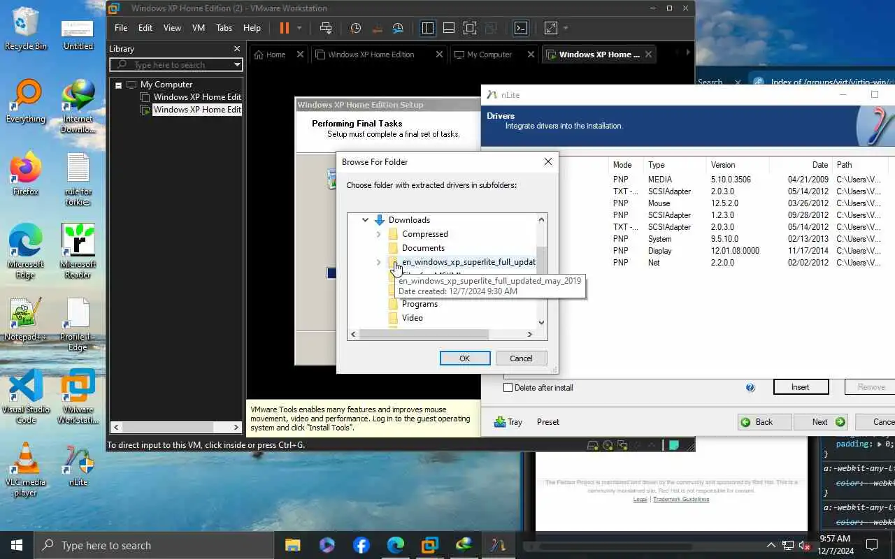
Task: Open Microsoft Reader desktop icon
Action: [x=78, y=252]
